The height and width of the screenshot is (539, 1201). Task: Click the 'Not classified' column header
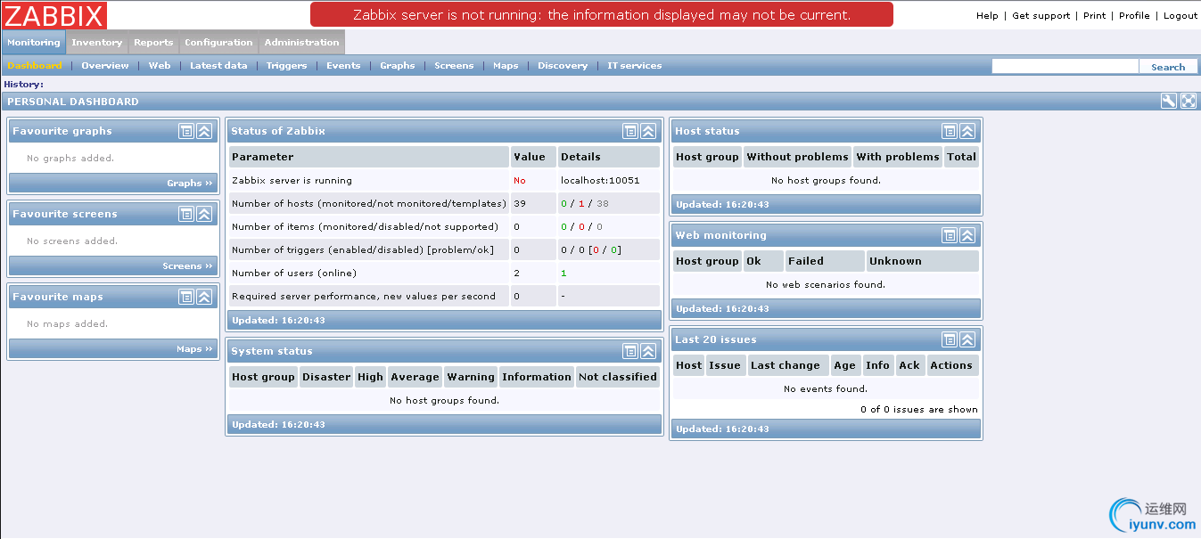click(x=618, y=377)
